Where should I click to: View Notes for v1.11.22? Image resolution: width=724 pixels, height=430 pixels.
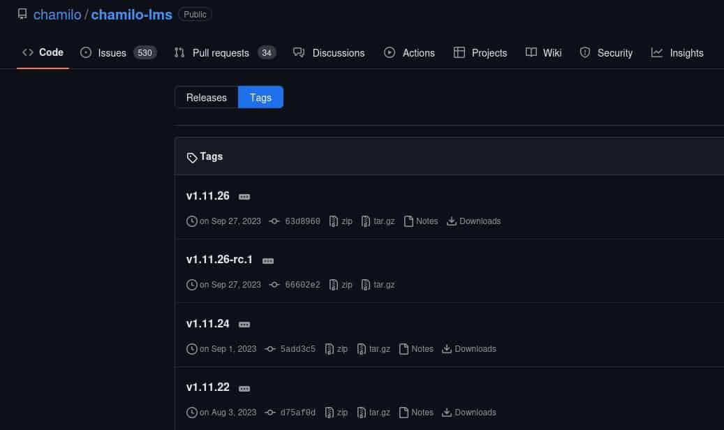coord(416,413)
